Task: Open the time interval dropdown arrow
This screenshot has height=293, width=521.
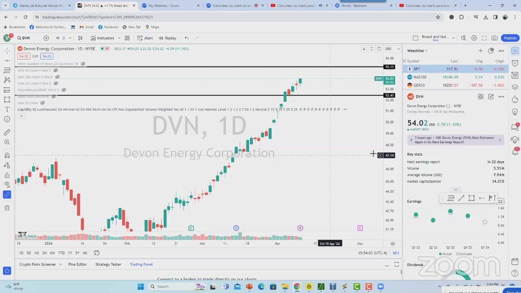Action: pos(70,38)
